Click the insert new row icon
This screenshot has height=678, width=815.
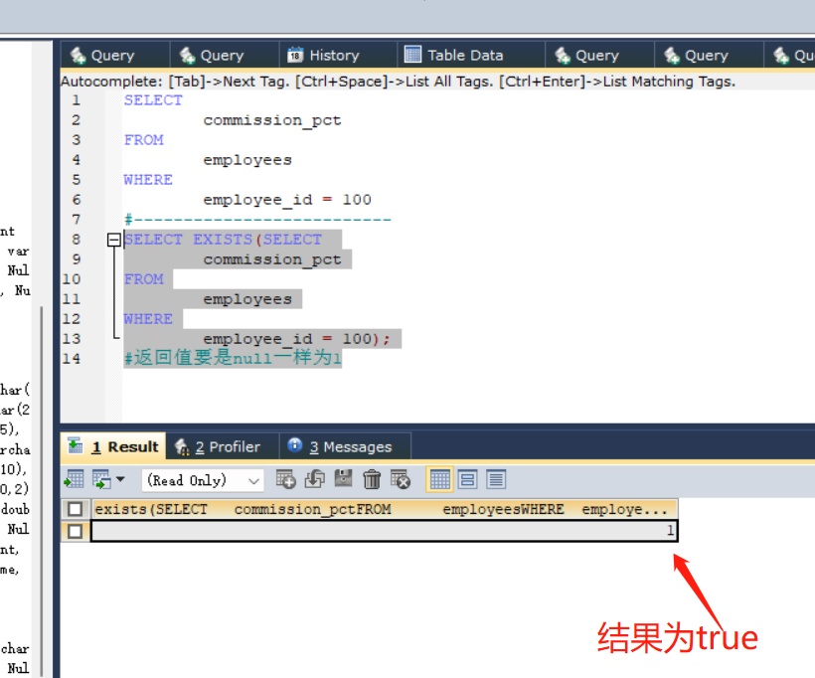(285, 479)
